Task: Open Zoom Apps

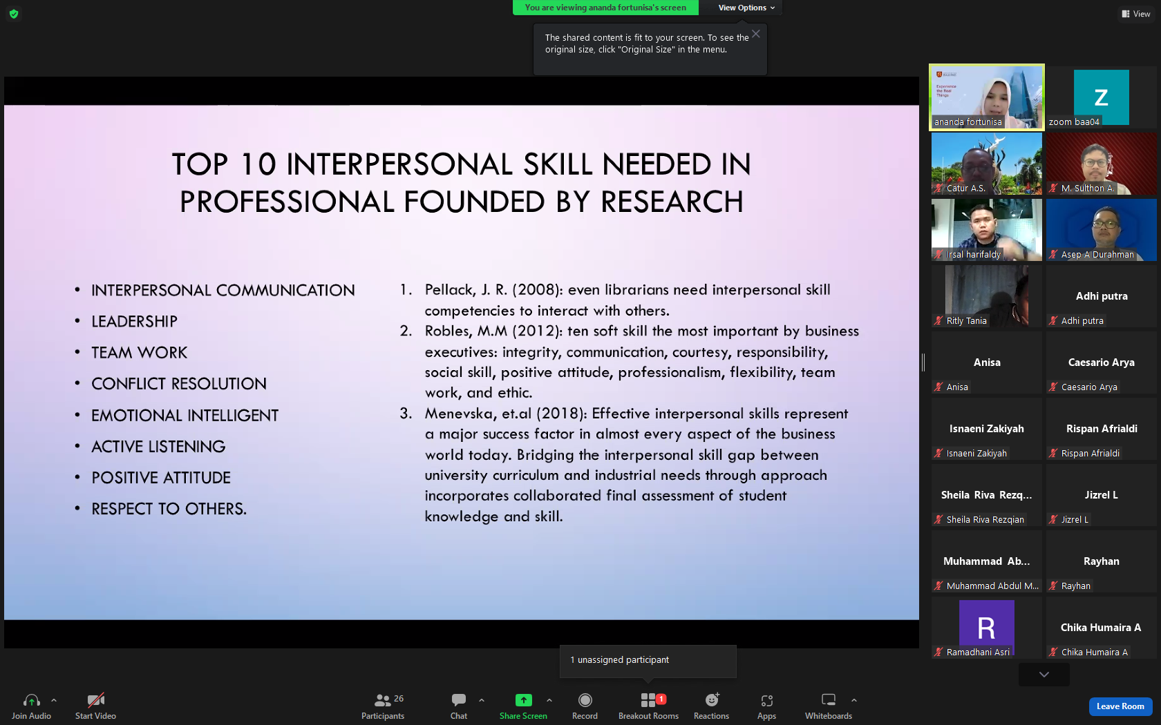Action: click(766, 706)
